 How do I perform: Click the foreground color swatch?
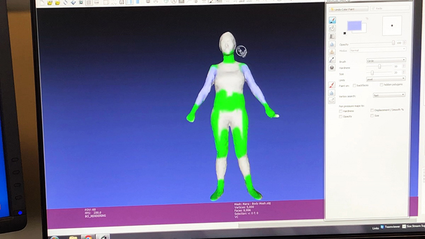pyautogui.click(x=354, y=25)
